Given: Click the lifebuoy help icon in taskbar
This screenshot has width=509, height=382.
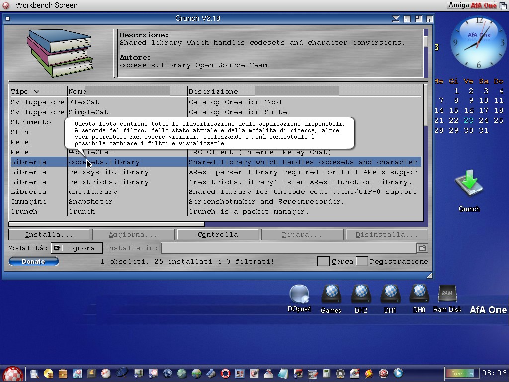Looking at the screenshot, I should click(x=226, y=373).
